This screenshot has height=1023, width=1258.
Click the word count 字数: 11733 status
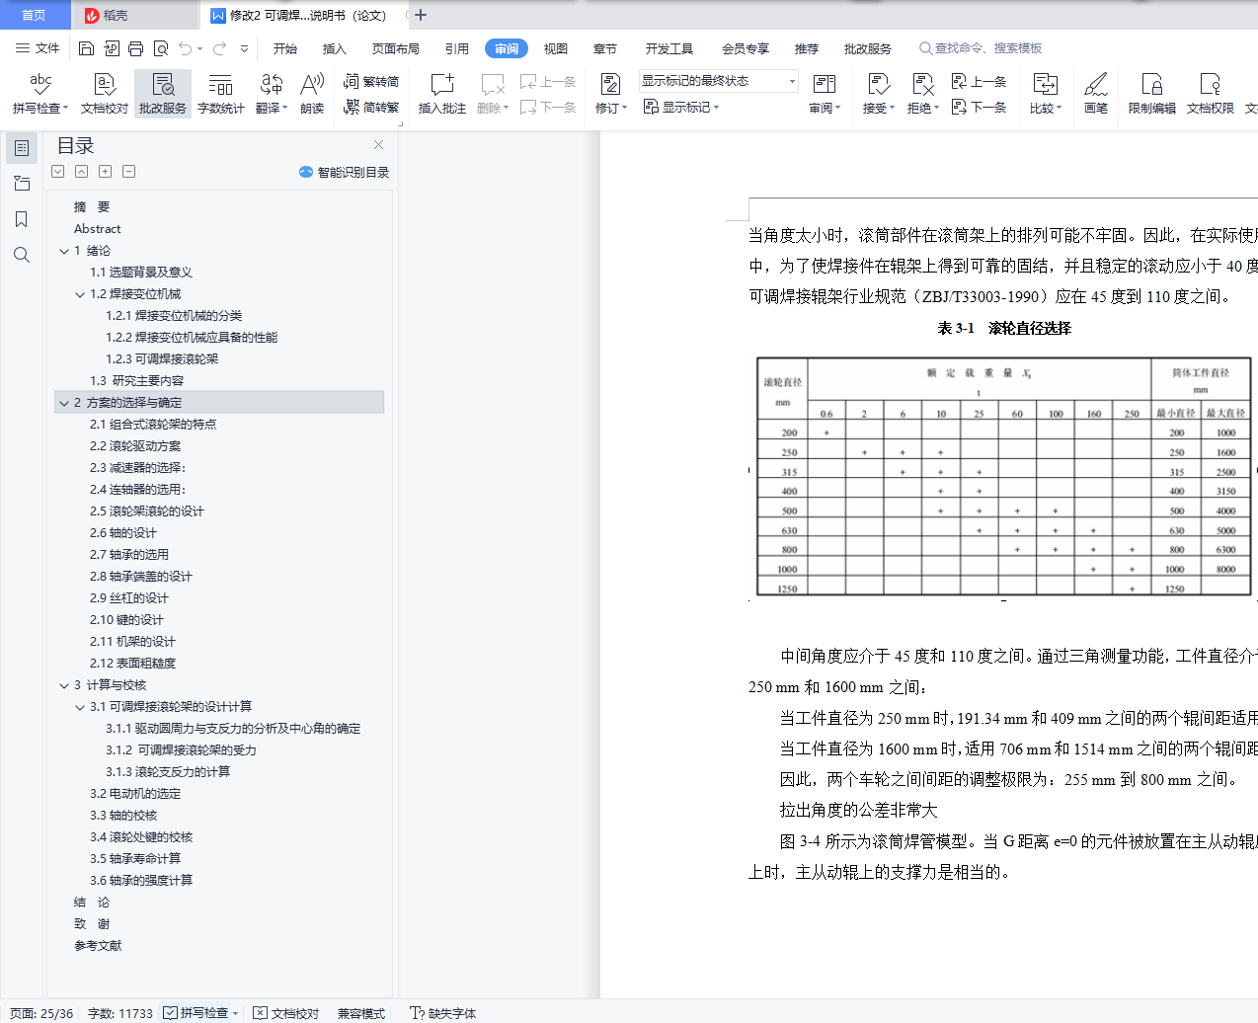point(120,1013)
